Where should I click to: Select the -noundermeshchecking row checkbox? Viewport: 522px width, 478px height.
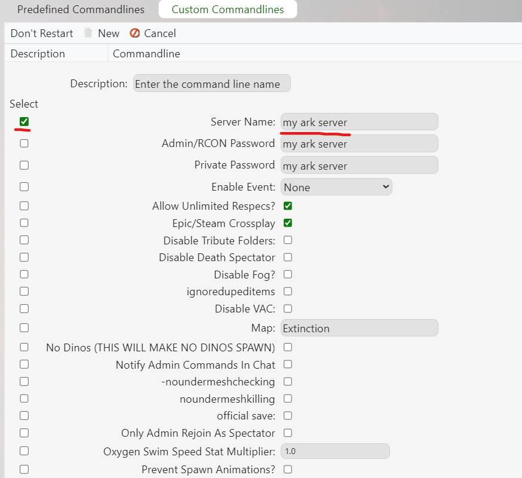pyautogui.click(x=24, y=382)
